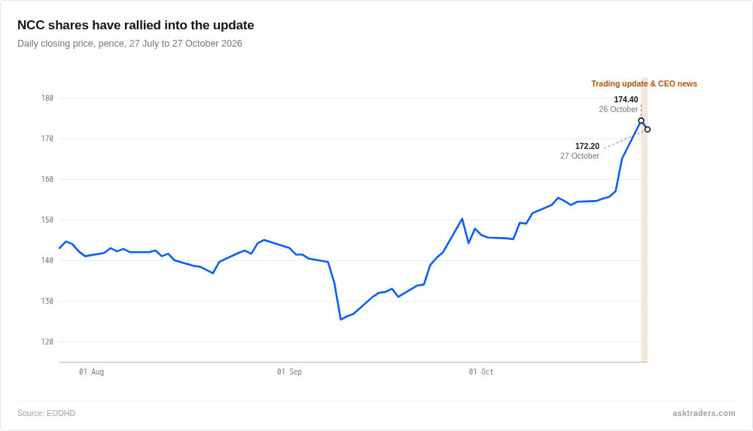Viewport: 753px width, 431px height.
Task: Click the 'Source: EODHD' footer text
Action: point(46,413)
